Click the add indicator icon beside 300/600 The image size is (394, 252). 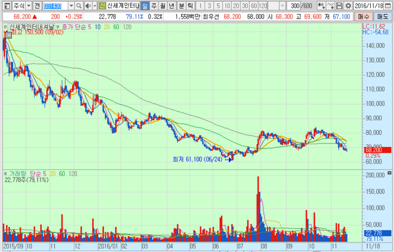(321, 6)
